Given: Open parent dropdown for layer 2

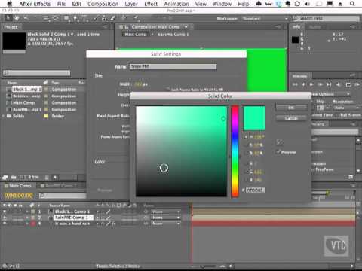Looking at the screenshot, I should click(166, 218).
